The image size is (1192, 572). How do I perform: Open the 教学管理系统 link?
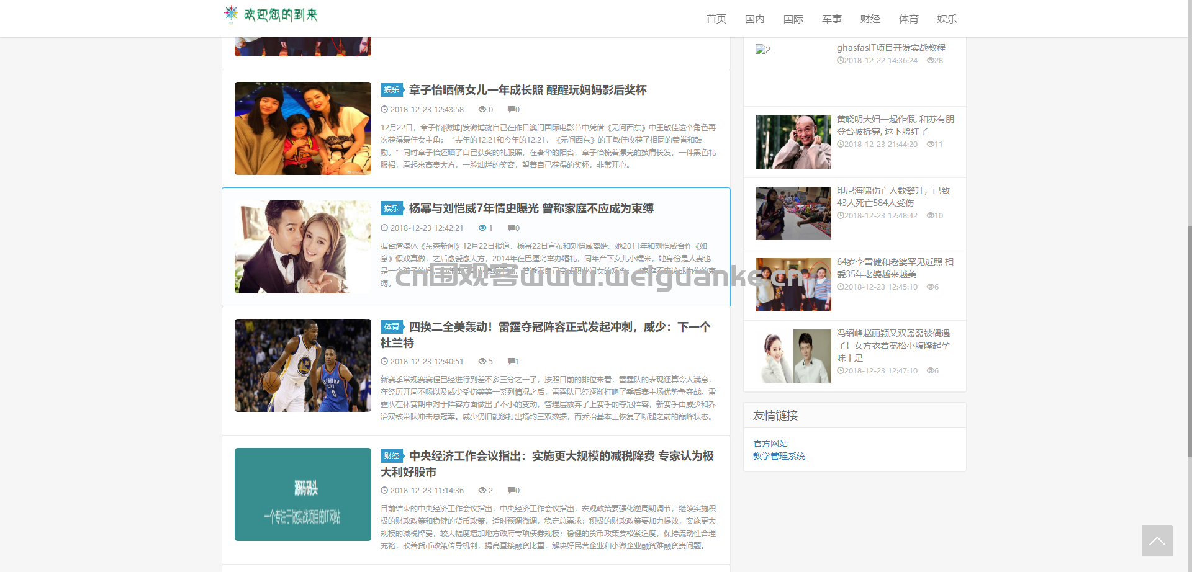[779, 456]
